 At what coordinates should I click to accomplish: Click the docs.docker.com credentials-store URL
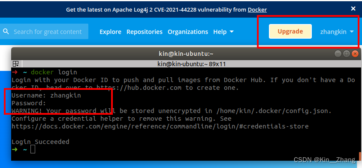[x=160, y=126]
